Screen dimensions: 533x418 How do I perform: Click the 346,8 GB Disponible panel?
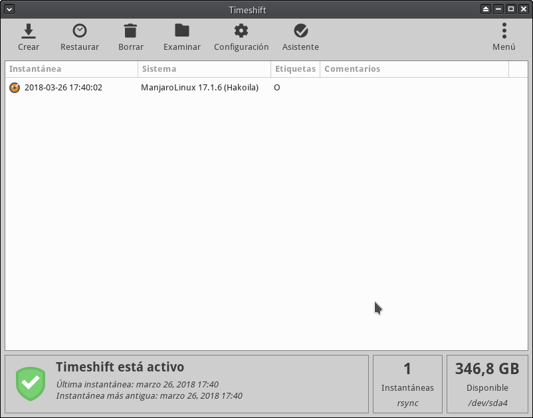pos(487,383)
